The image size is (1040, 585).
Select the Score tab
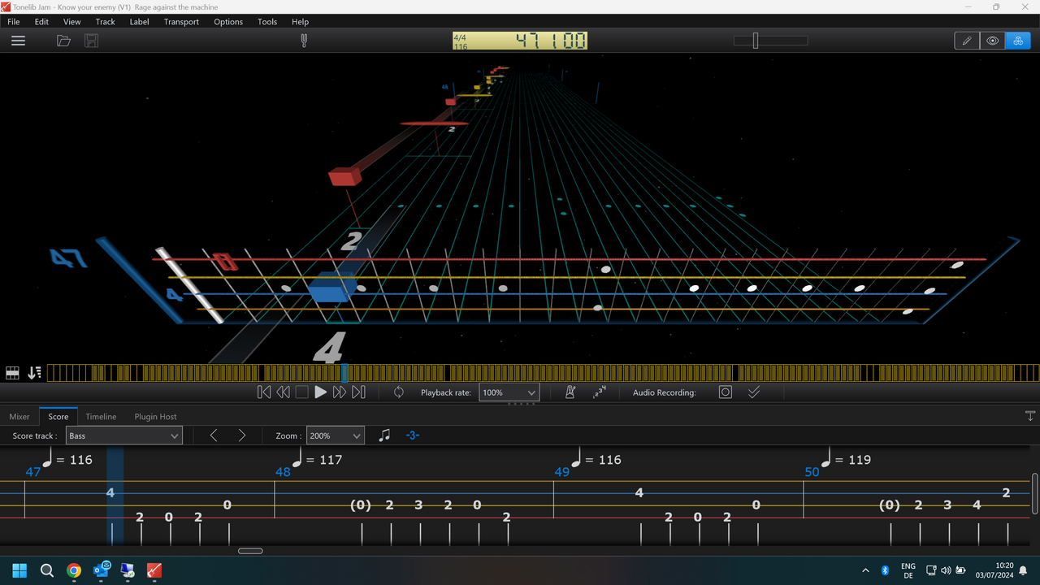tap(58, 417)
